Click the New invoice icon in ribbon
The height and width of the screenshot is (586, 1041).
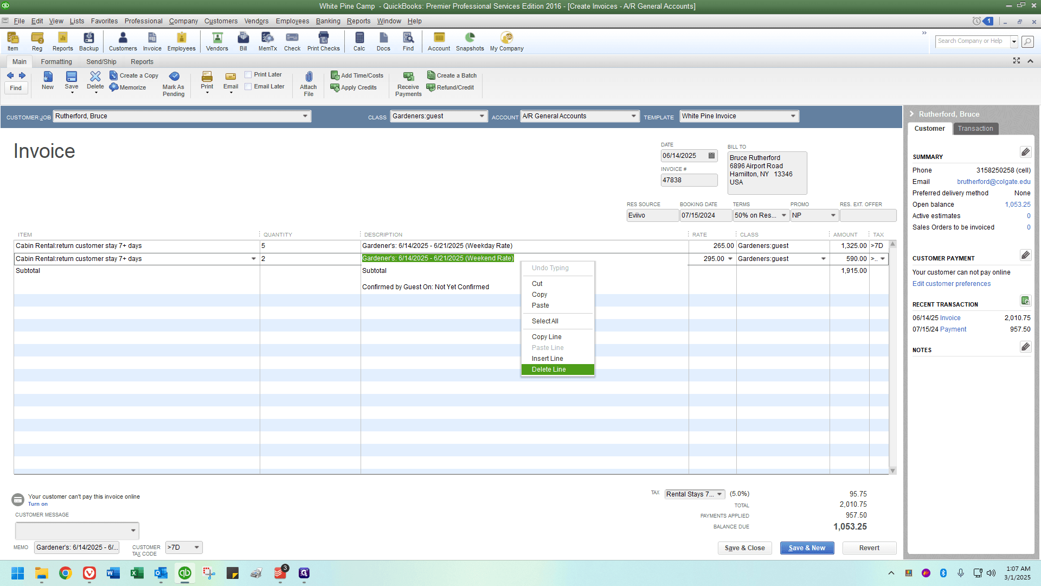pyautogui.click(x=48, y=80)
